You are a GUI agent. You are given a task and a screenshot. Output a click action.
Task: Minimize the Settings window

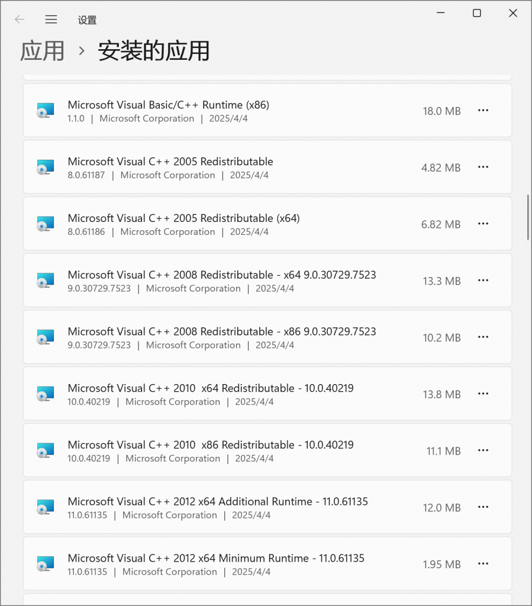pyautogui.click(x=441, y=13)
